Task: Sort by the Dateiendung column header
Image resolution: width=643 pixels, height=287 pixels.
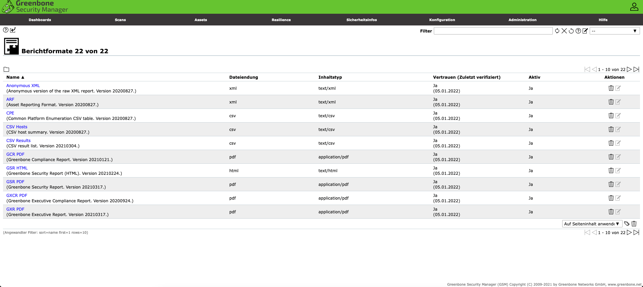Action: point(244,77)
